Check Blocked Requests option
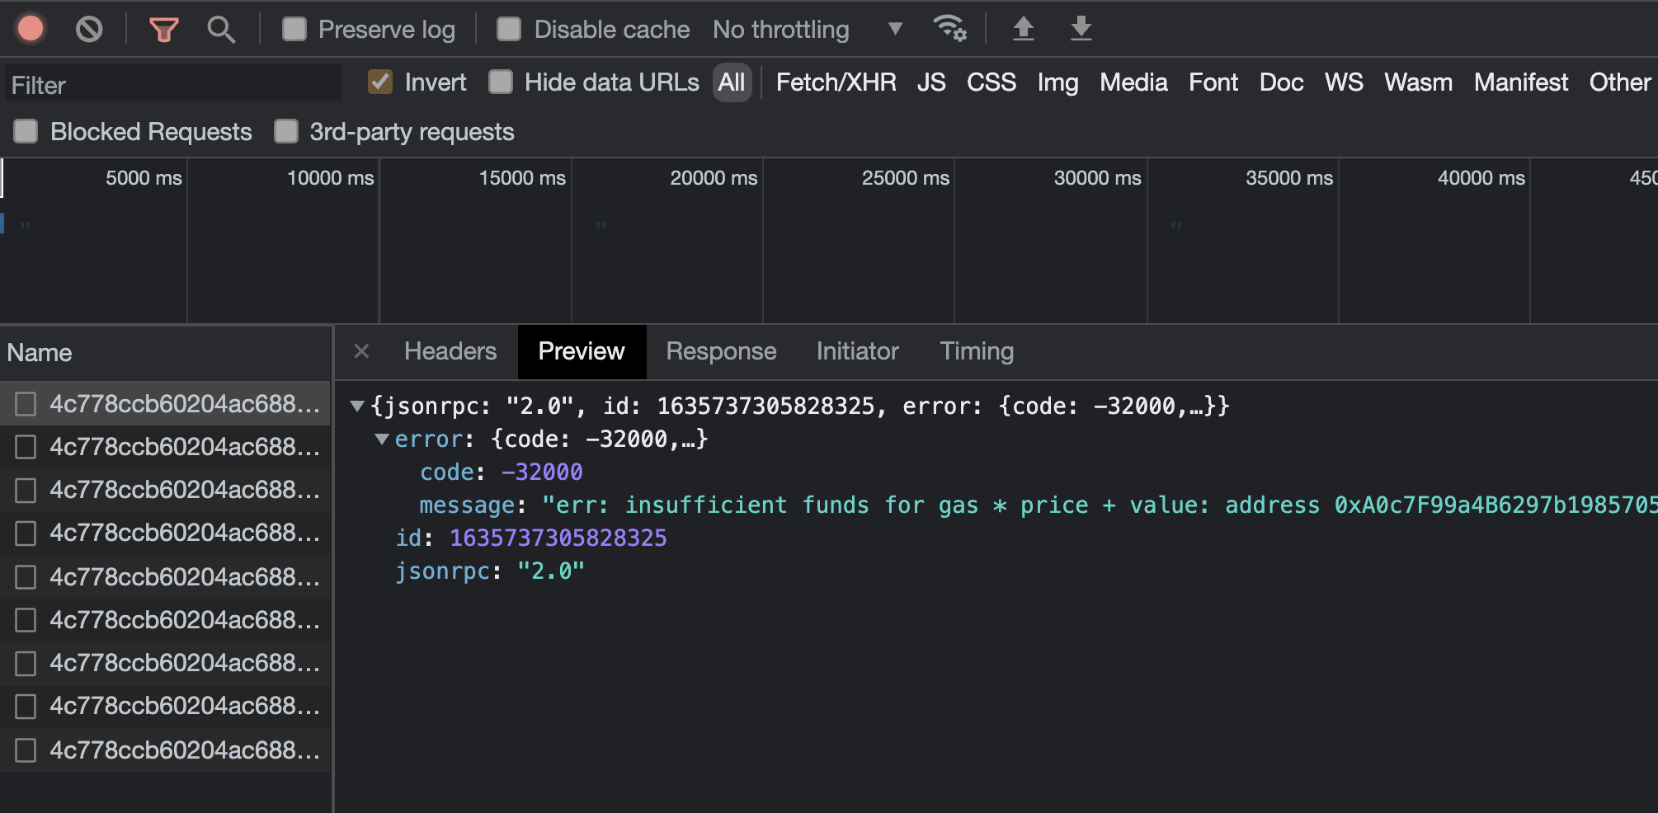The width and height of the screenshot is (1658, 813). coord(26,131)
